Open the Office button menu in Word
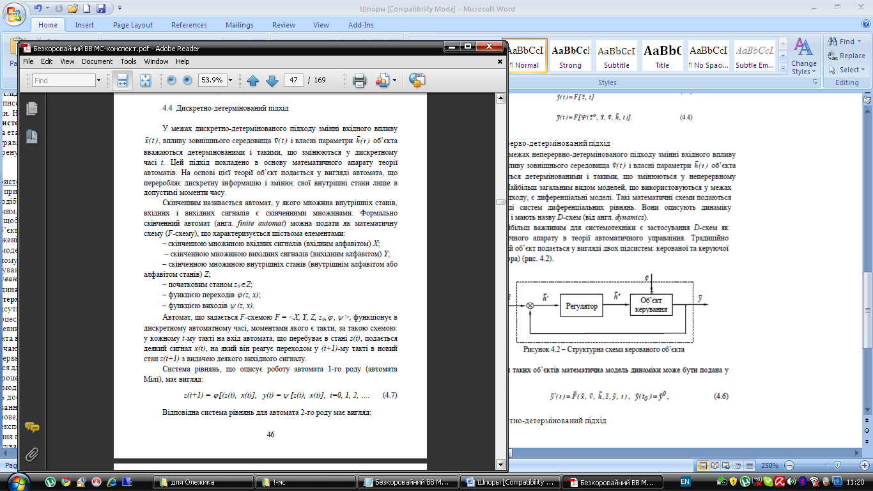Viewport: 873px width, 491px height. pos(13,13)
